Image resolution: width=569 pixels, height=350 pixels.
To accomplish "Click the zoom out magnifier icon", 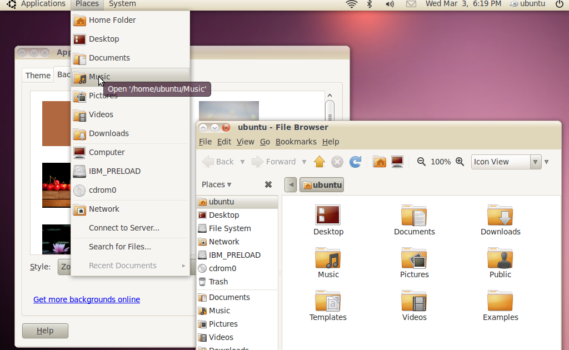I will (421, 162).
